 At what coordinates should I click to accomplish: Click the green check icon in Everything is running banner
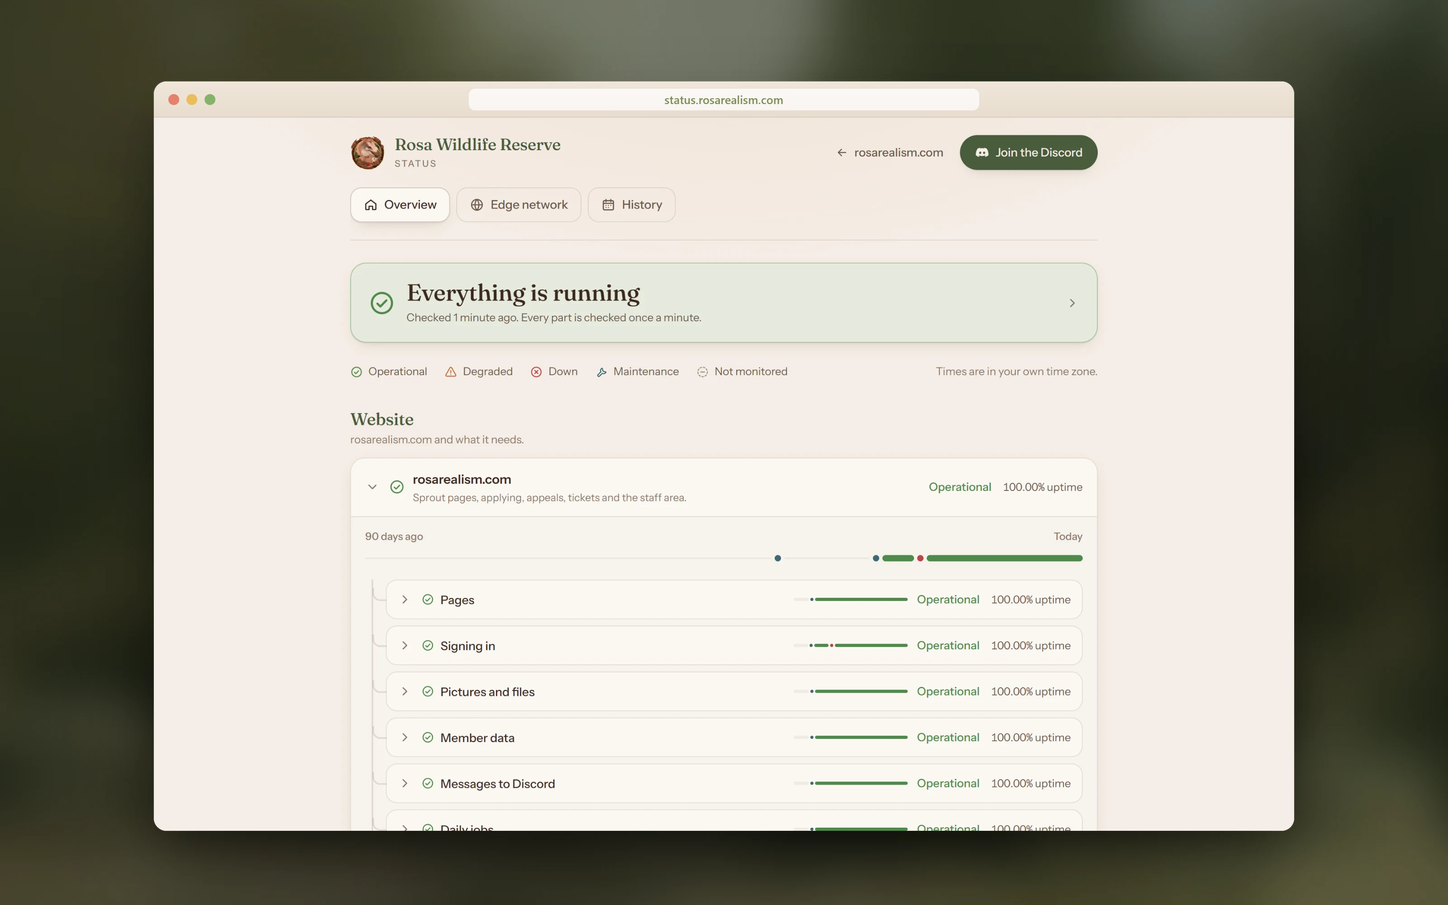(x=382, y=303)
